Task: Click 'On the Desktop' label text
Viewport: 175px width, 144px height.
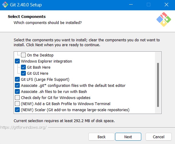Action: tap(40, 55)
